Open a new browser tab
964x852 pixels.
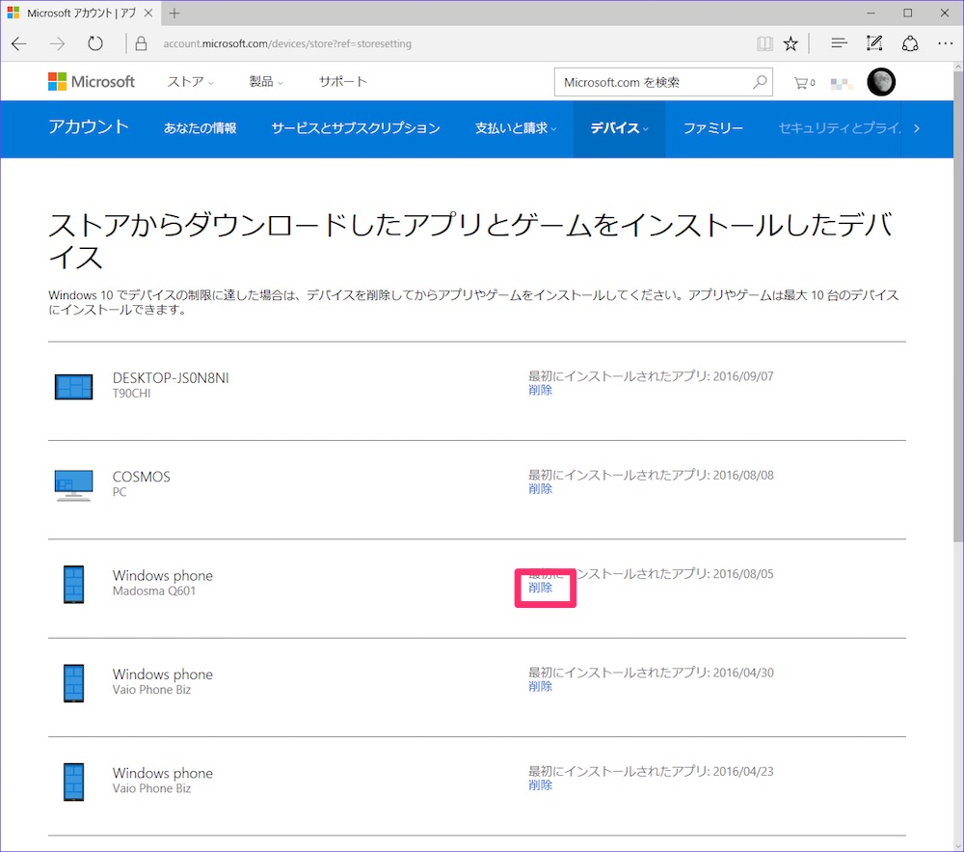pyautogui.click(x=174, y=13)
